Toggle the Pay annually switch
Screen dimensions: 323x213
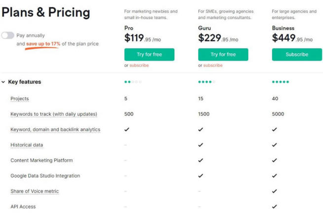tap(8, 35)
